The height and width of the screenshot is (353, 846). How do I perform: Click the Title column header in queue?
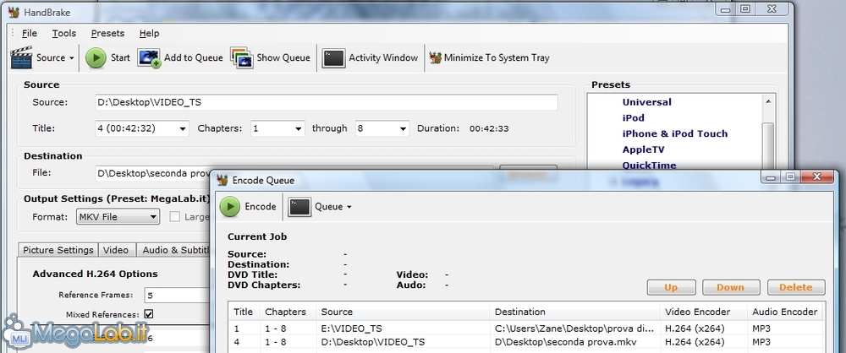[x=244, y=312]
